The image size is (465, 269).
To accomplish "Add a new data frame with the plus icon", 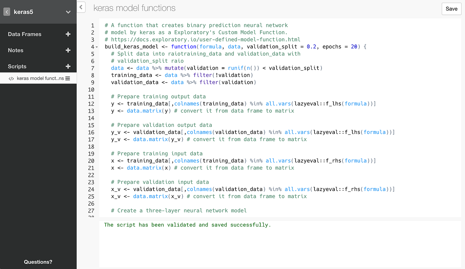I will 68,34.
